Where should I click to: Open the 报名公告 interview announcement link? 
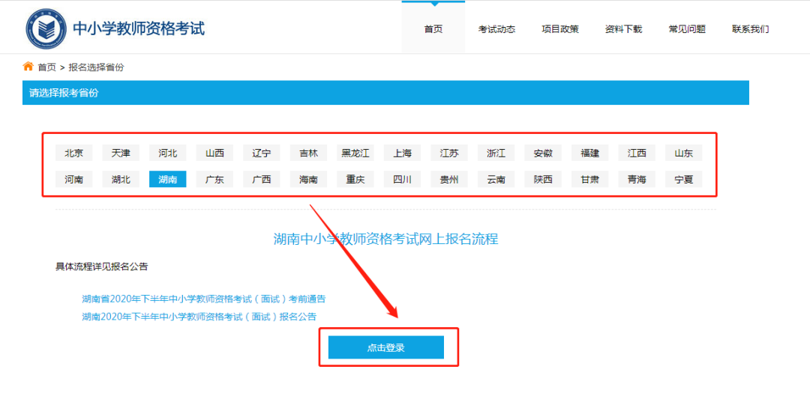[x=199, y=316]
